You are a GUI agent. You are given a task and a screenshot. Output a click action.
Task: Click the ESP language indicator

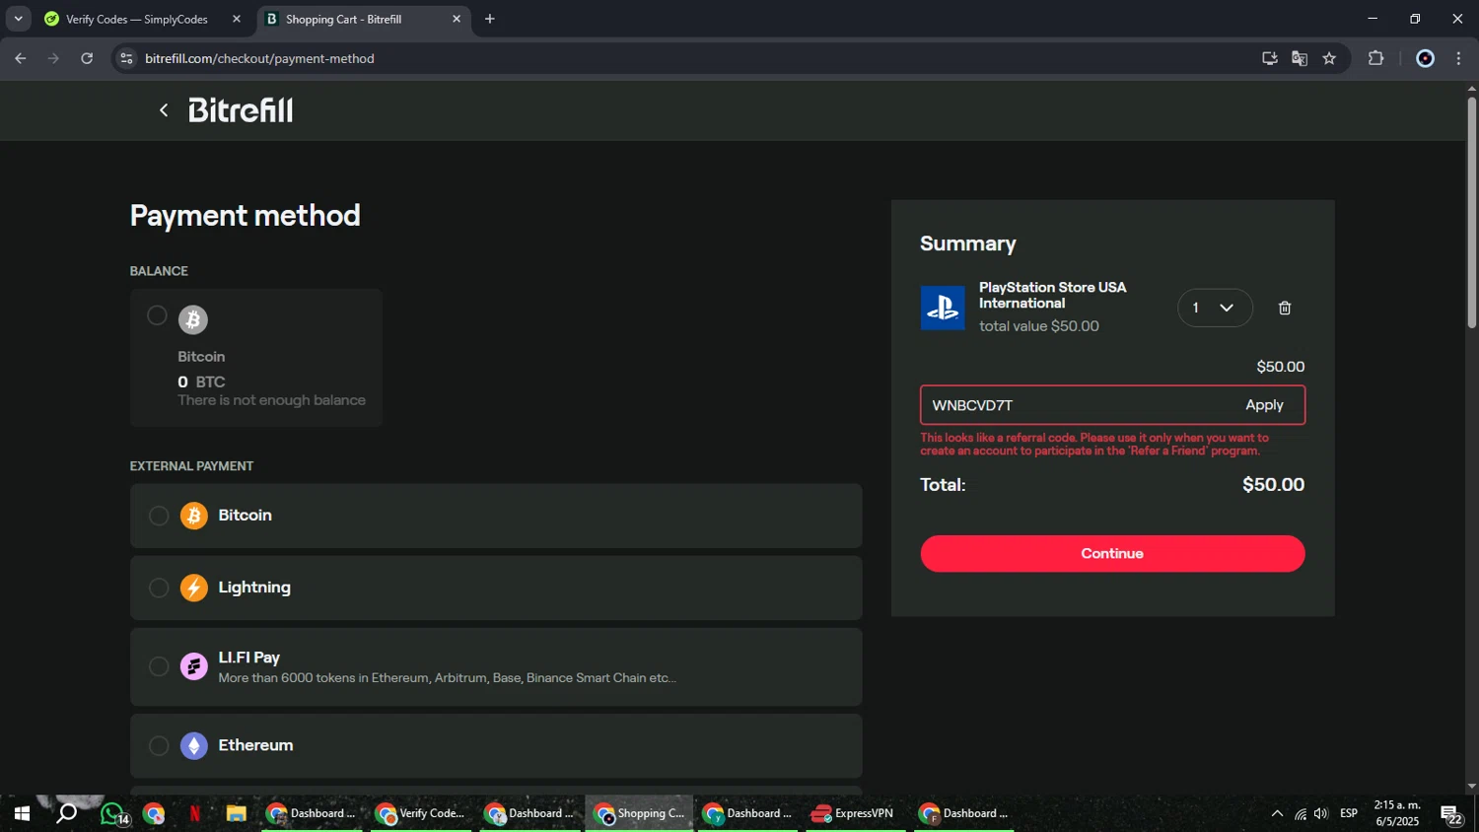pyautogui.click(x=1349, y=813)
